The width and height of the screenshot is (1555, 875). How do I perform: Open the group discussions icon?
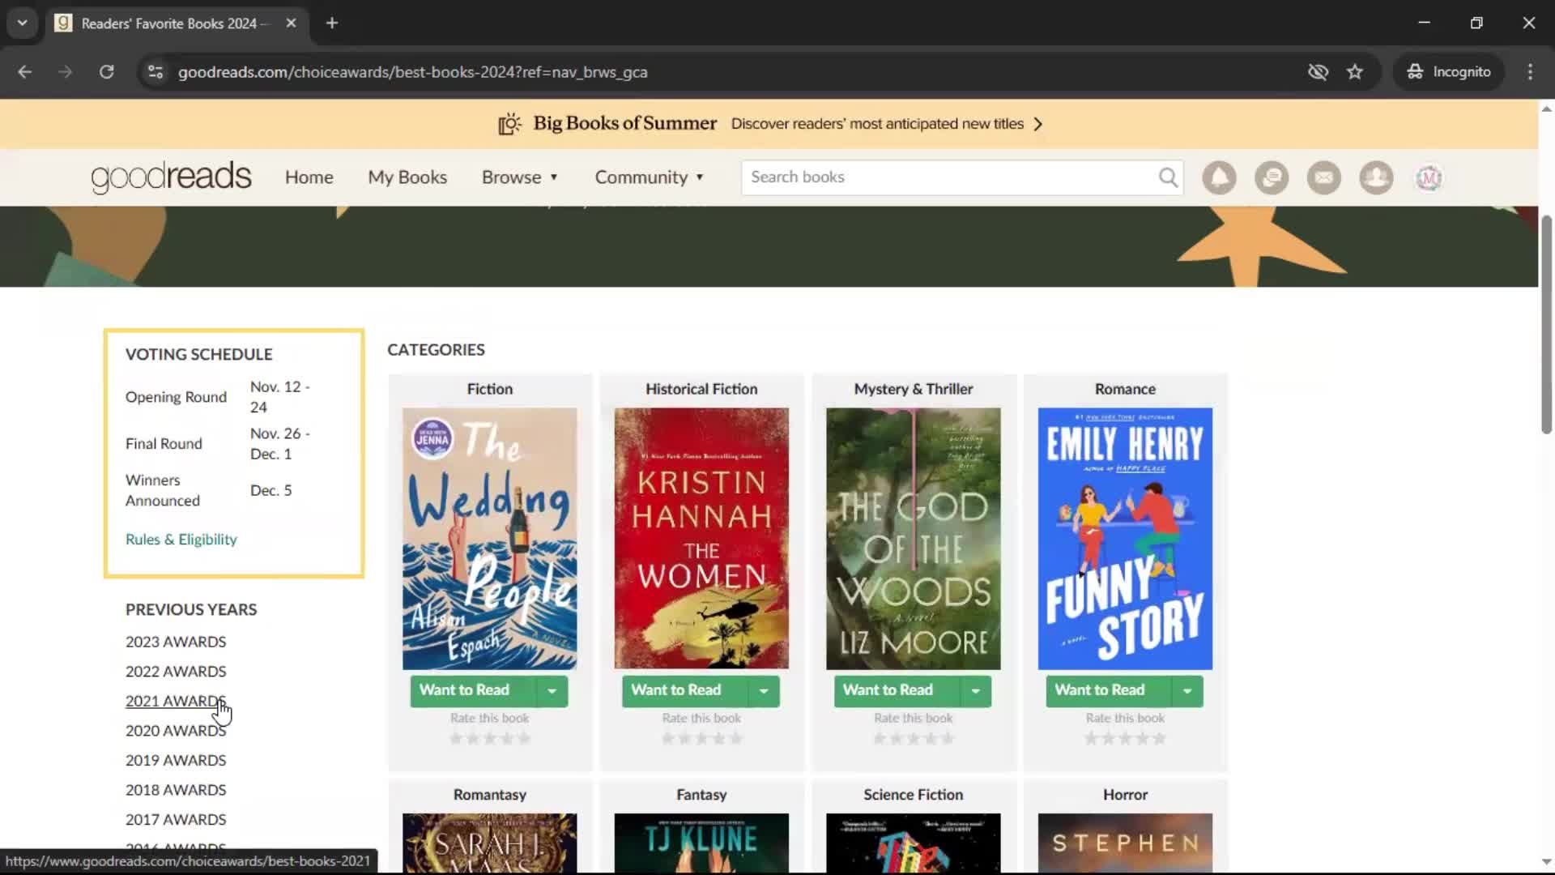click(1272, 177)
